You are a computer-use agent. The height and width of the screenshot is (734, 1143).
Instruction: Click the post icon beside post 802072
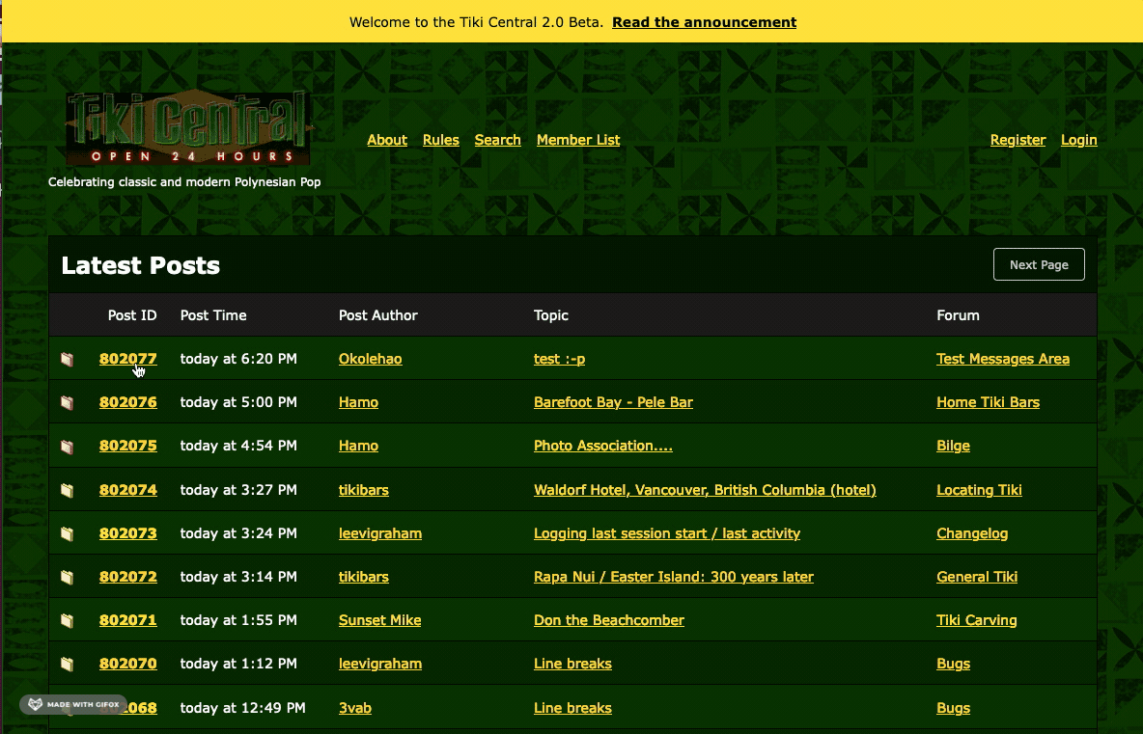67,577
